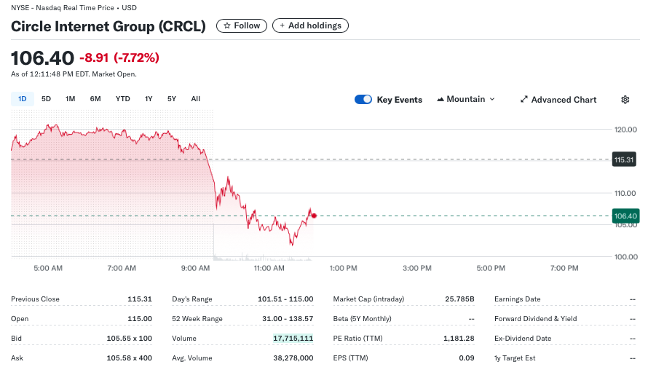Click the Open value 115.00
This screenshot has width=648, height=375.
click(140, 319)
